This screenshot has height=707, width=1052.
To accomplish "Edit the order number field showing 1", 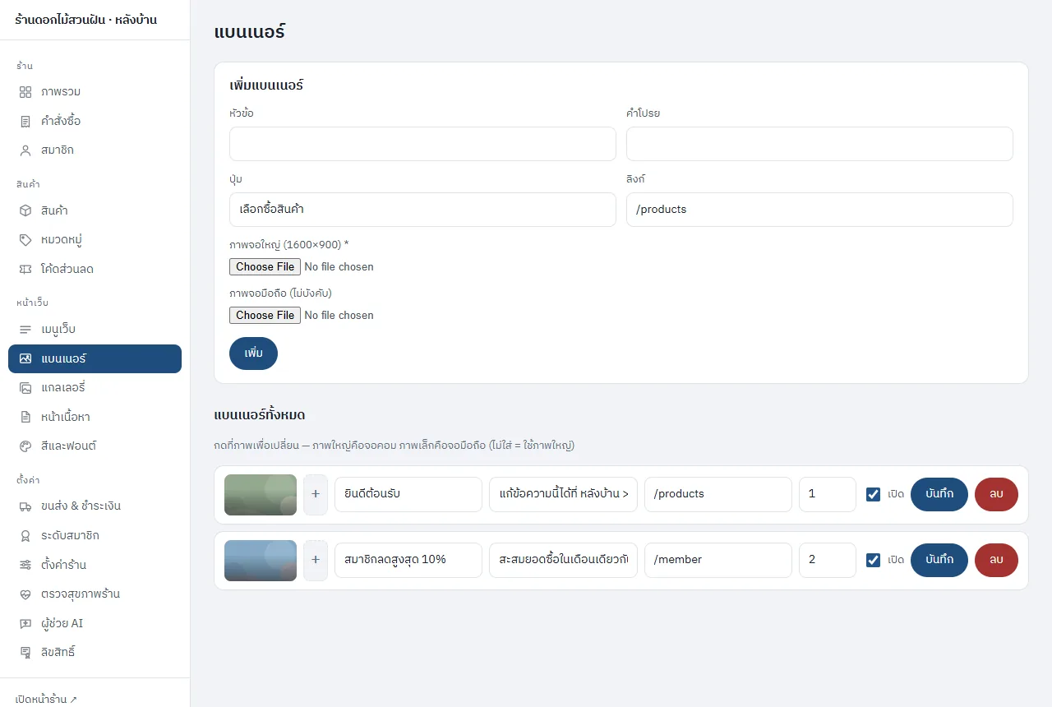I will 828,494.
